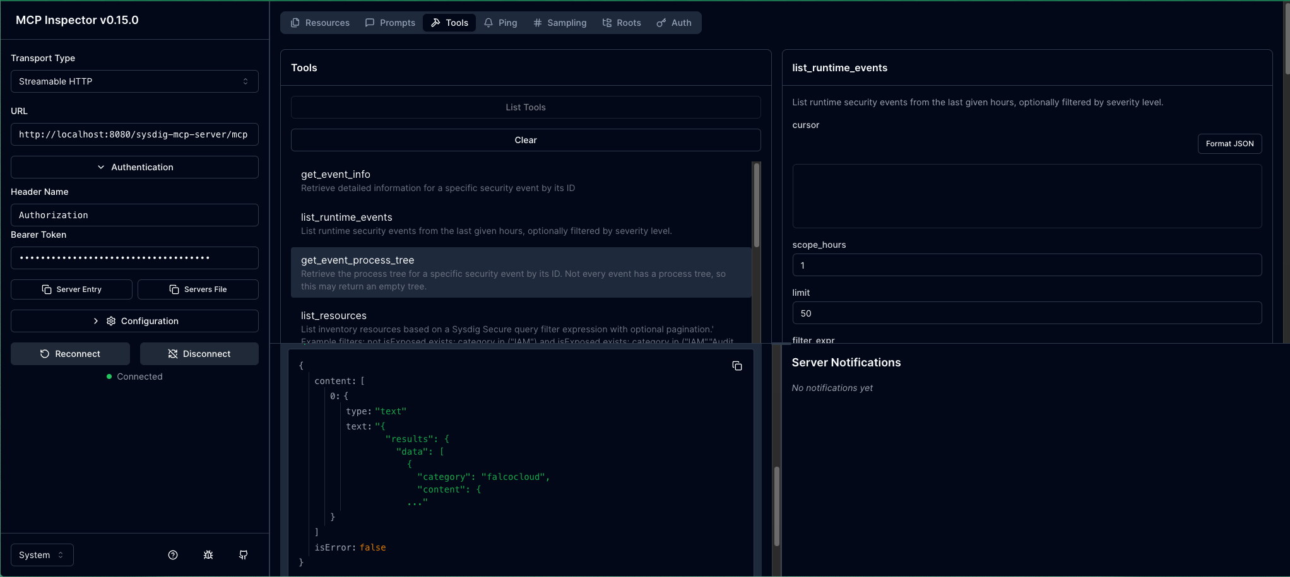This screenshot has width=1290, height=577.
Task: Expand the Transport Type dropdown
Action: [x=134, y=81]
